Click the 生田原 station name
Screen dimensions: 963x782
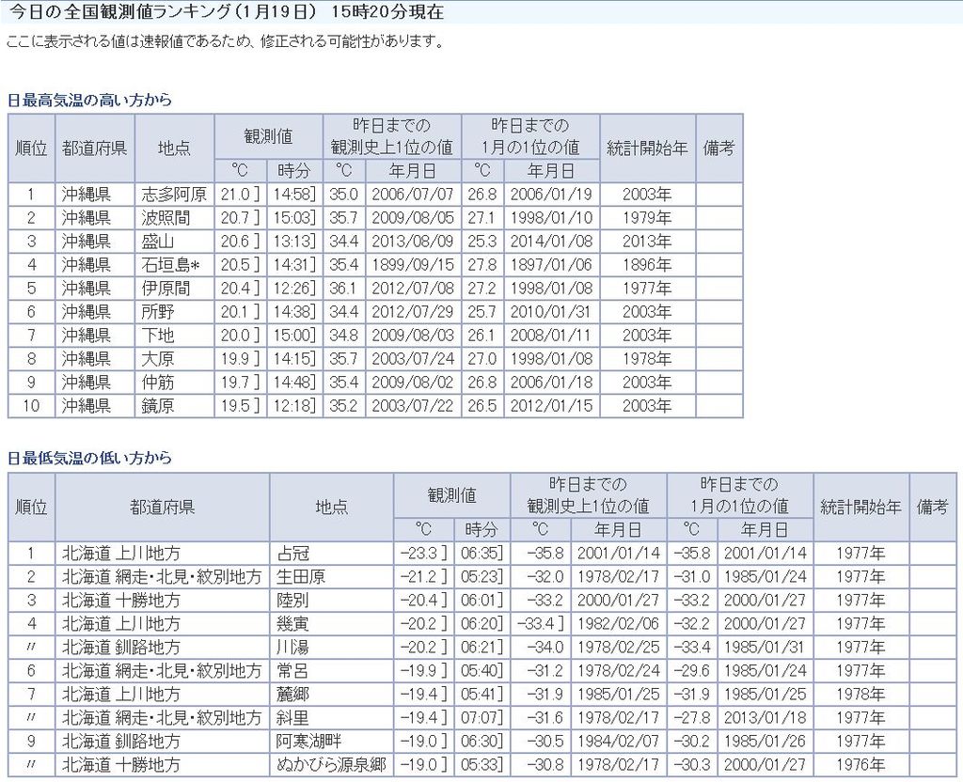coord(299,577)
